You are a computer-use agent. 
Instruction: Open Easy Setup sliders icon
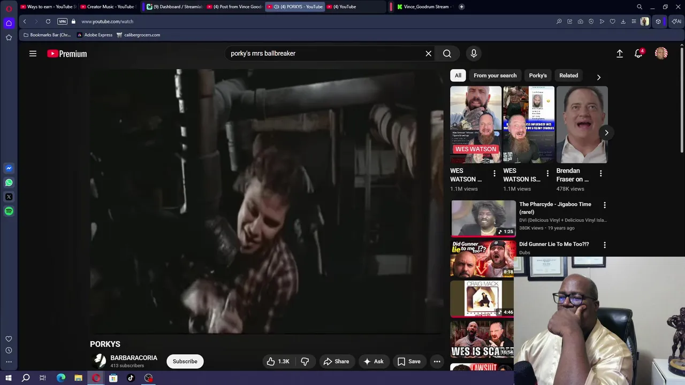pyautogui.click(x=634, y=21)
